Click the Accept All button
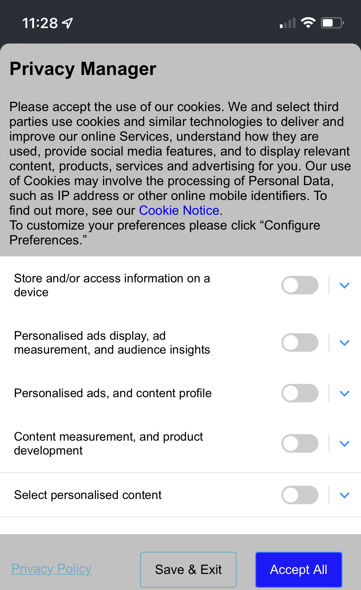Image resolution: width=361 pixels, height=590 pixels. (x=299, y=570)
